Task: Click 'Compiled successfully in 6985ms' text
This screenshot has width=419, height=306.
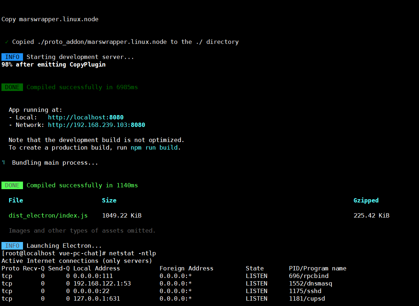Action: [82, 87]
